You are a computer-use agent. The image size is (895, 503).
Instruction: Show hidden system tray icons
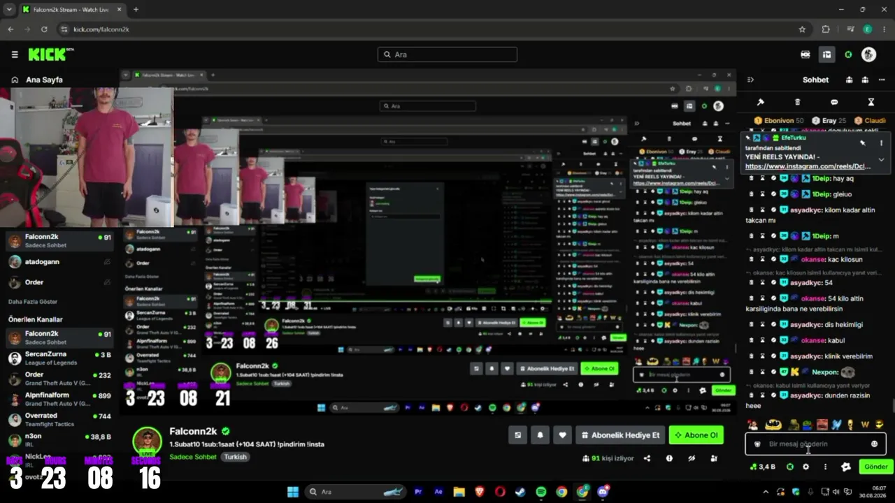[765, 492]
